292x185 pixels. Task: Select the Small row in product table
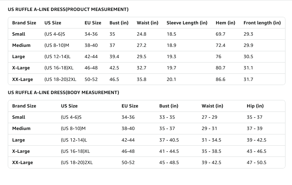(x=146, y=34)
